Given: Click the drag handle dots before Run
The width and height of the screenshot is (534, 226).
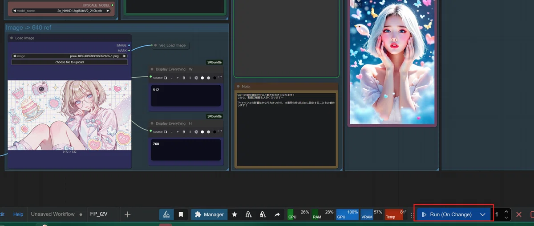Looking at the screenshot, I should pyautogui.click(x=412, y=214).
